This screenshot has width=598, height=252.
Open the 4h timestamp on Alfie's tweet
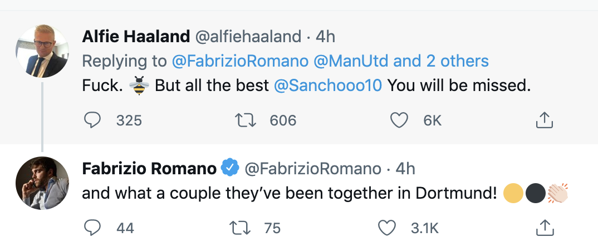(x=326, y=37)
